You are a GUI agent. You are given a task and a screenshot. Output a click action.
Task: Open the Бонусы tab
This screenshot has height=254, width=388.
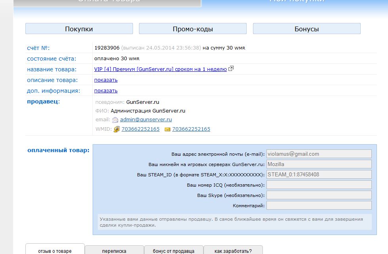point(306,29)
